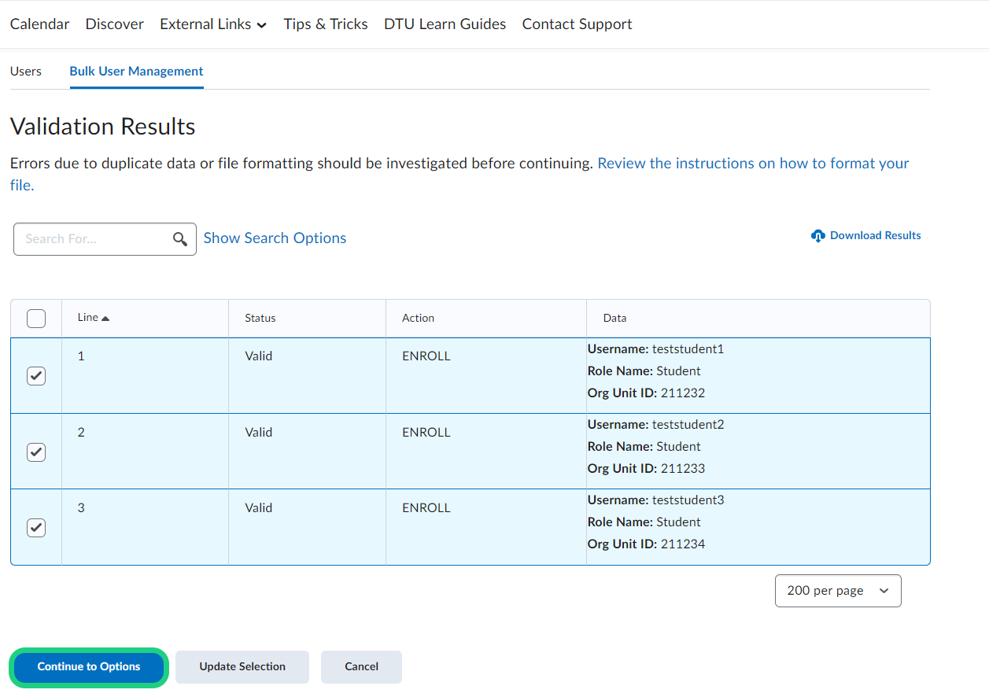The image size is (989, 697).
Task: Open the 200 per page dropdown
Action: pos(838,591)
